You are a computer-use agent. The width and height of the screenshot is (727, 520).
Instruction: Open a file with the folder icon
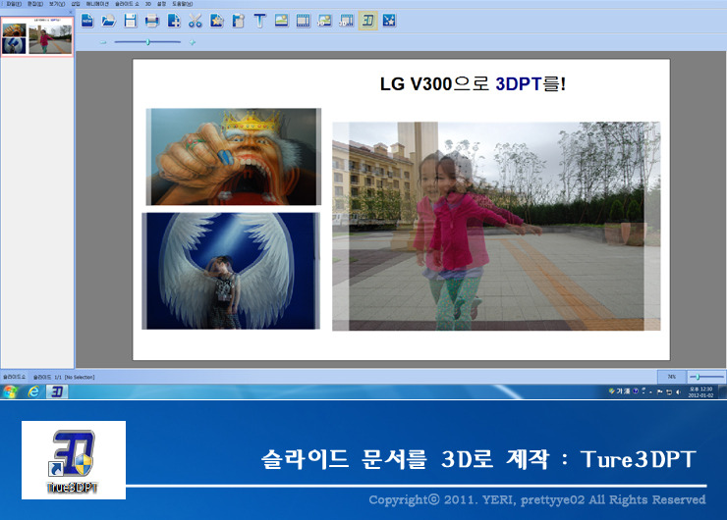[108, 21]
